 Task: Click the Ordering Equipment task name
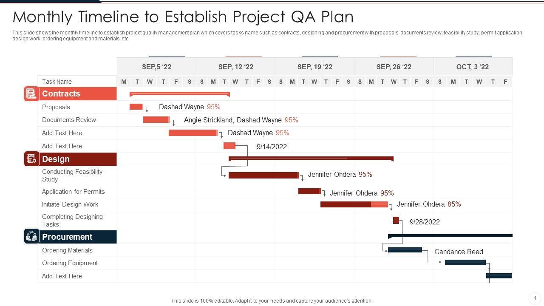[x=70, y=263]
